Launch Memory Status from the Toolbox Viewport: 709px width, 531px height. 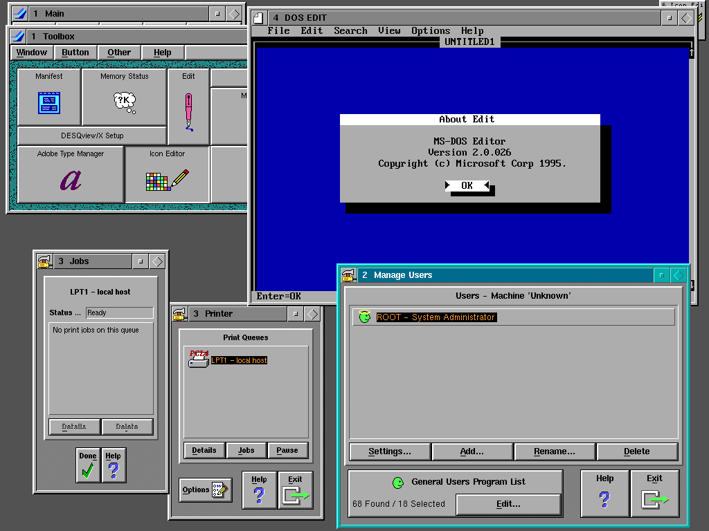(x=125, y=97)
